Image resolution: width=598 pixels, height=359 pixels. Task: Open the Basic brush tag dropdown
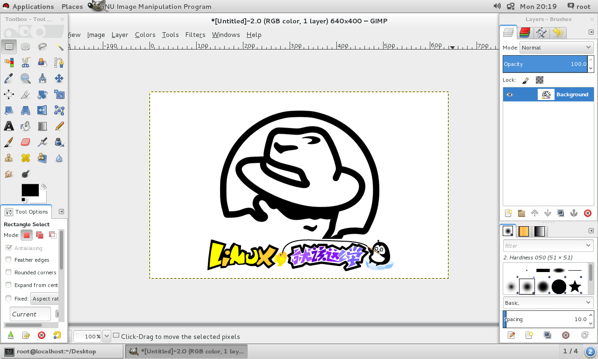pyautogui.click(x=548, y=302)
